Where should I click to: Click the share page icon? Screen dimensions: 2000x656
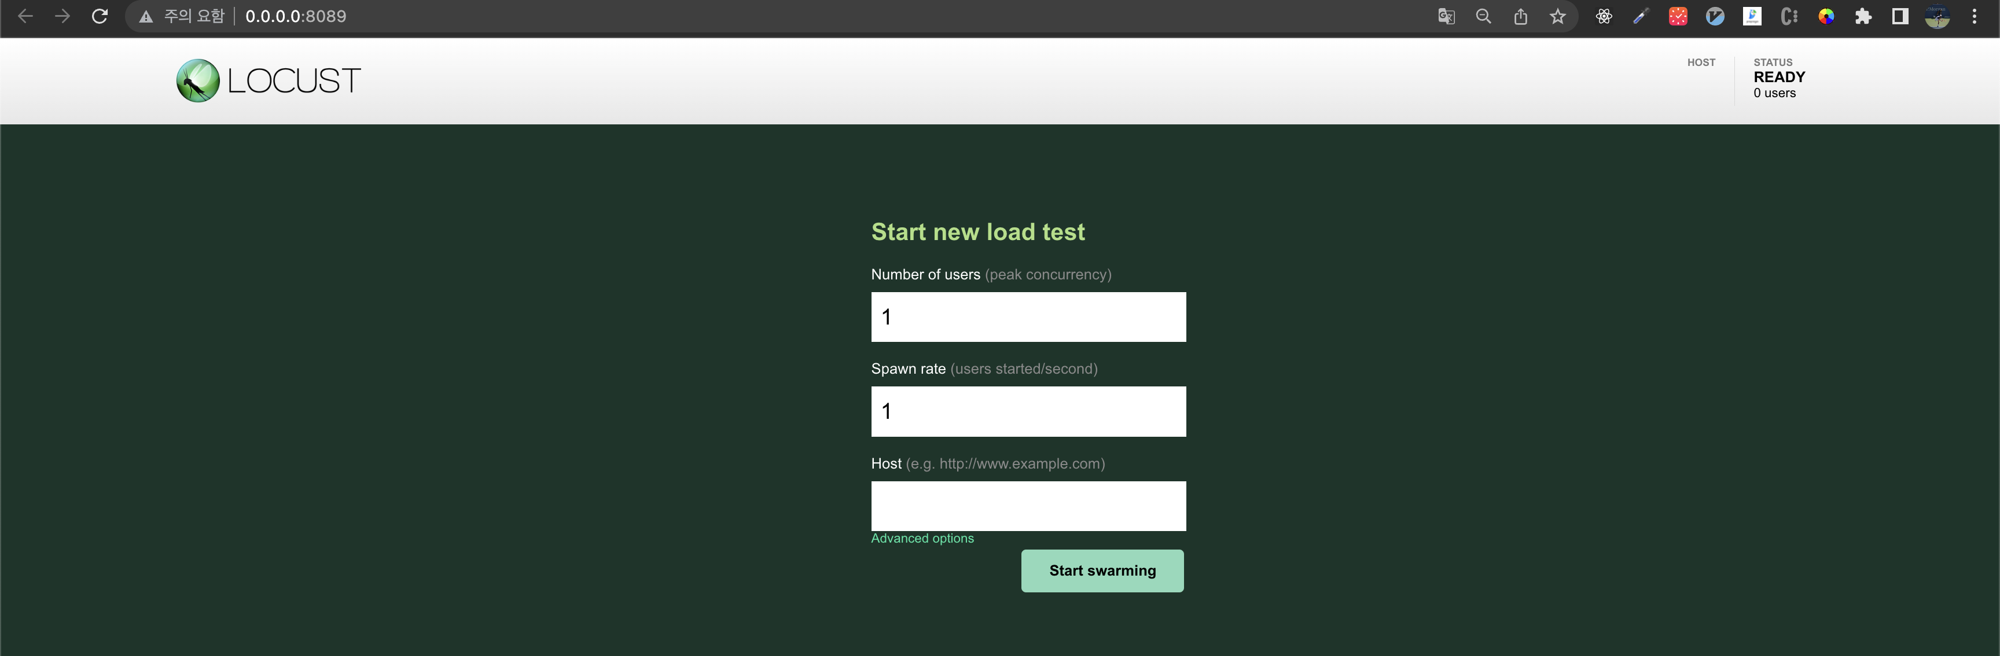1520,16
